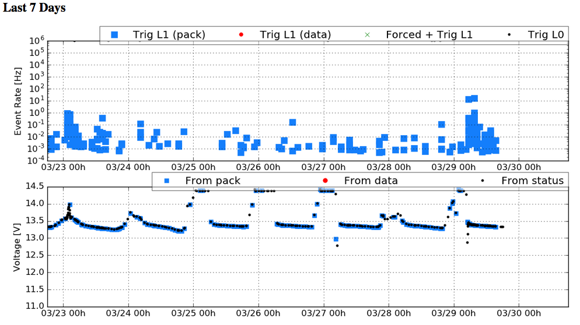The width and height of the screenshot is (580, 325).
Task: Click the 11.0 tick on the voltage axis
Action: coord(34,306)
